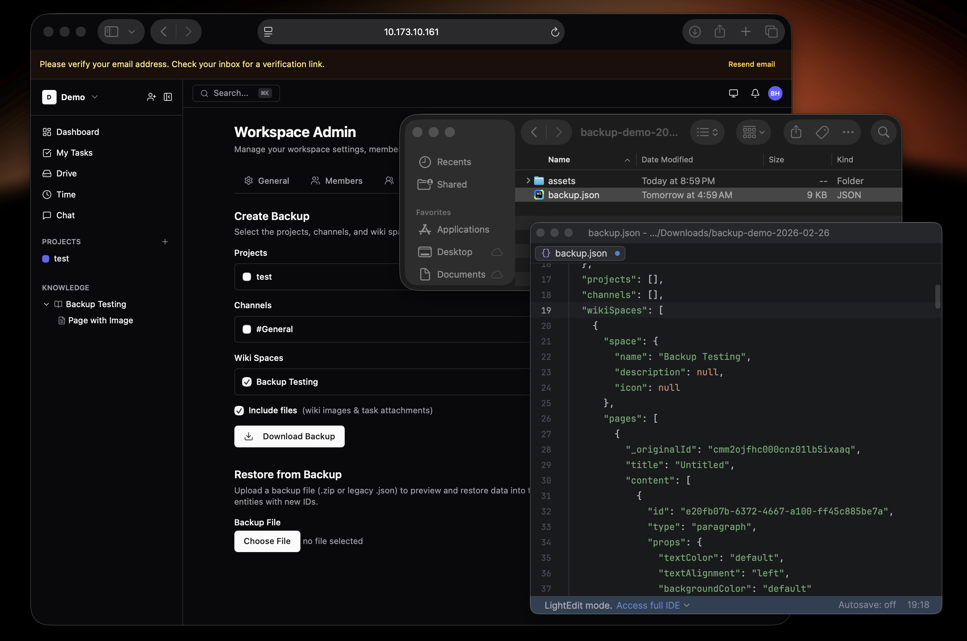Reload the page in Safari
This screenshot has width=967, height=641.
[554, 32]
